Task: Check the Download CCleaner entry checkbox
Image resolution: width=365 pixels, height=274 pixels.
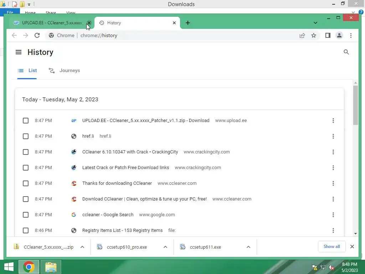Action: tap(26, 199)
